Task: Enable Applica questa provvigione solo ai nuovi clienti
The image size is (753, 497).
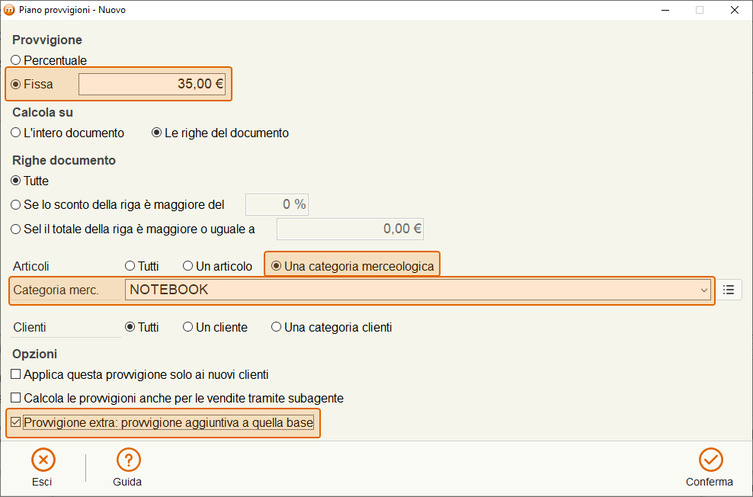Action: point(16,374)
